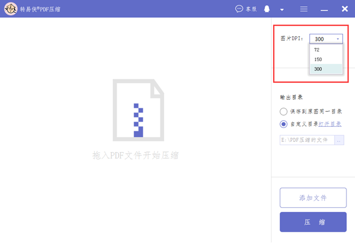Open customer service chat (客服)
This screenshot has height=243, width=355.
pyautogui.click(x=246, y=9)
